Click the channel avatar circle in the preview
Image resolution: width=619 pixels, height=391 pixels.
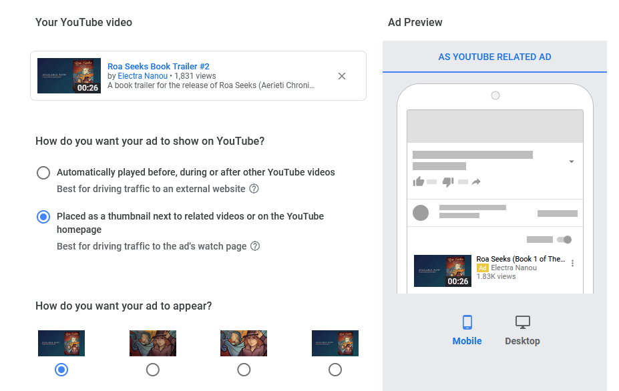421,213
